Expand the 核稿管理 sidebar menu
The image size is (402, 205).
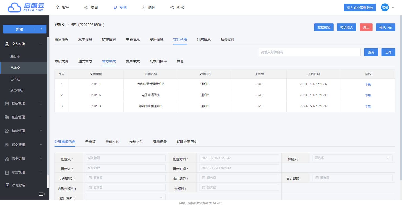(x=41, y=131)
